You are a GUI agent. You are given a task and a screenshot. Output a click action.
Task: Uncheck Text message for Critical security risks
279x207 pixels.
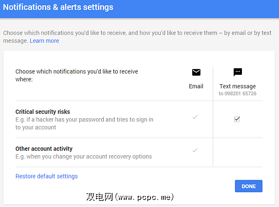[x=237, y=119]
